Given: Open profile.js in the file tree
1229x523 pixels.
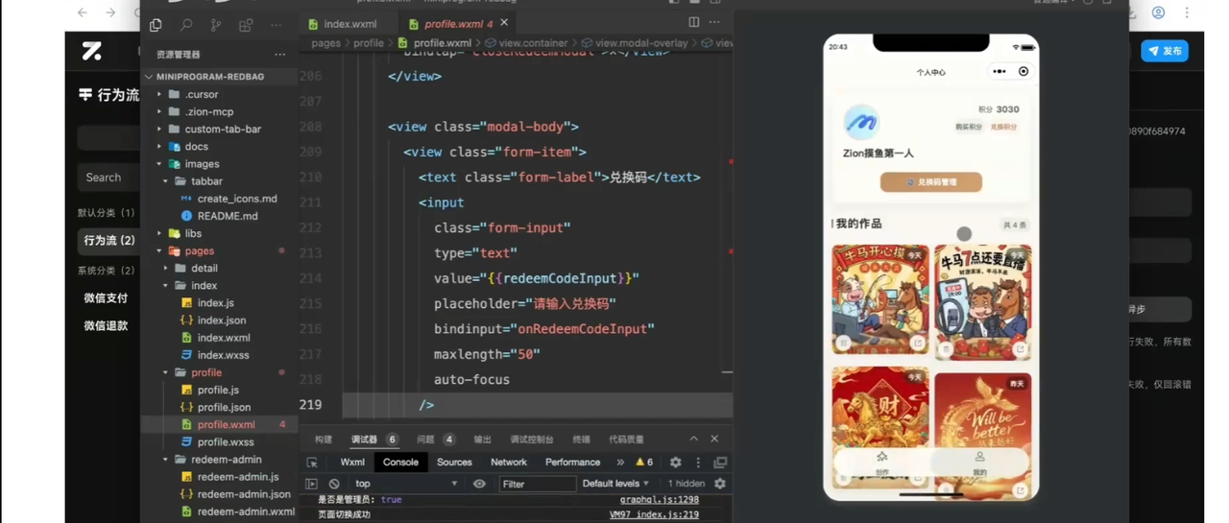Looking at the screenshot, I should pos(218,390).
